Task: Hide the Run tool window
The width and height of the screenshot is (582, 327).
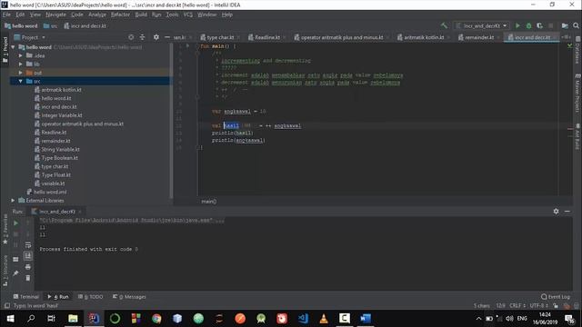Action: tap(567, 211)
